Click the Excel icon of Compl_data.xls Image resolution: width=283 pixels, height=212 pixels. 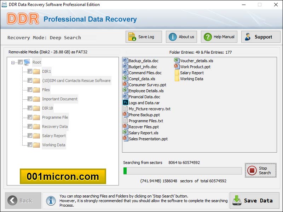click(126, 78)
